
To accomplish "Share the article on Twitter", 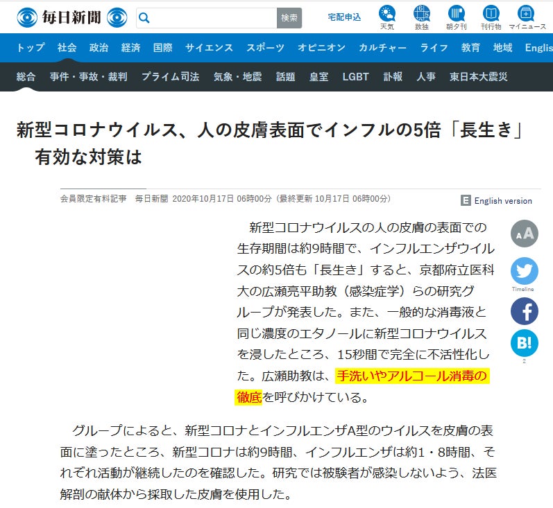I will 524,271.
